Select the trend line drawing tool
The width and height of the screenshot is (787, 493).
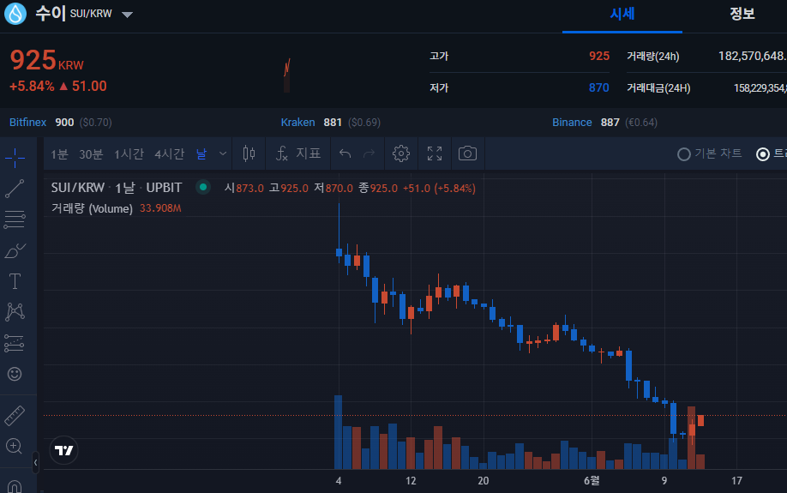tap(15, 189)
